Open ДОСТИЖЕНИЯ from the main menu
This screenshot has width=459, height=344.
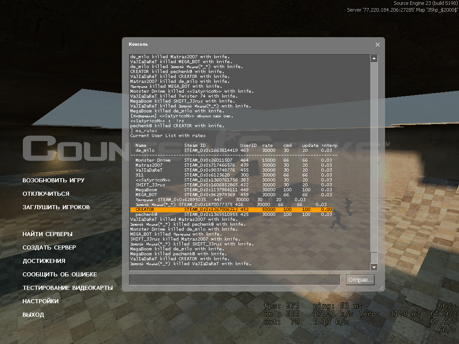[44, 261]
